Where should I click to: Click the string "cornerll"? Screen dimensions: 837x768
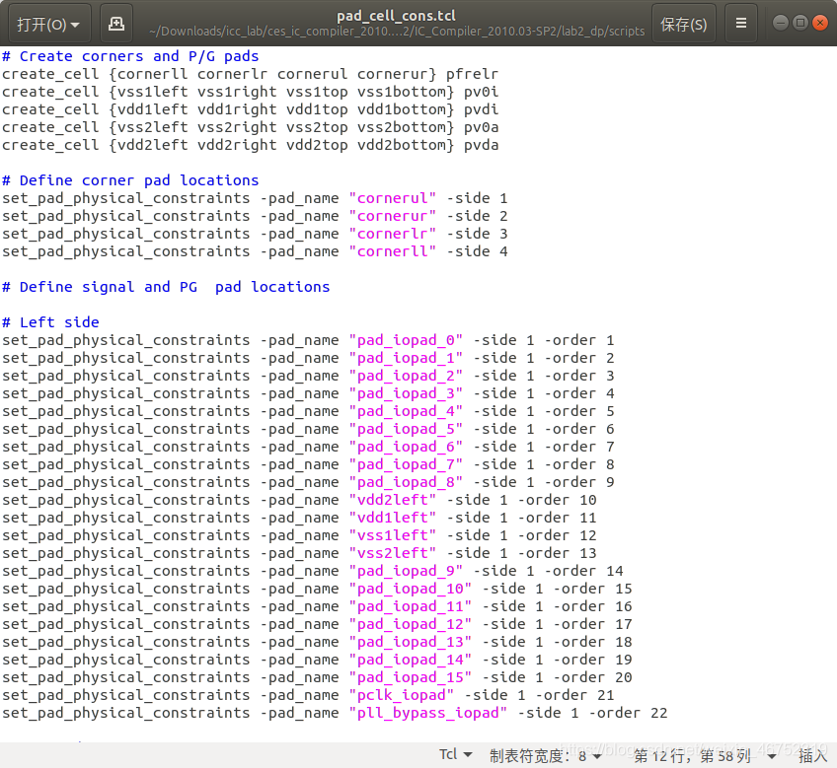[393, 251]
